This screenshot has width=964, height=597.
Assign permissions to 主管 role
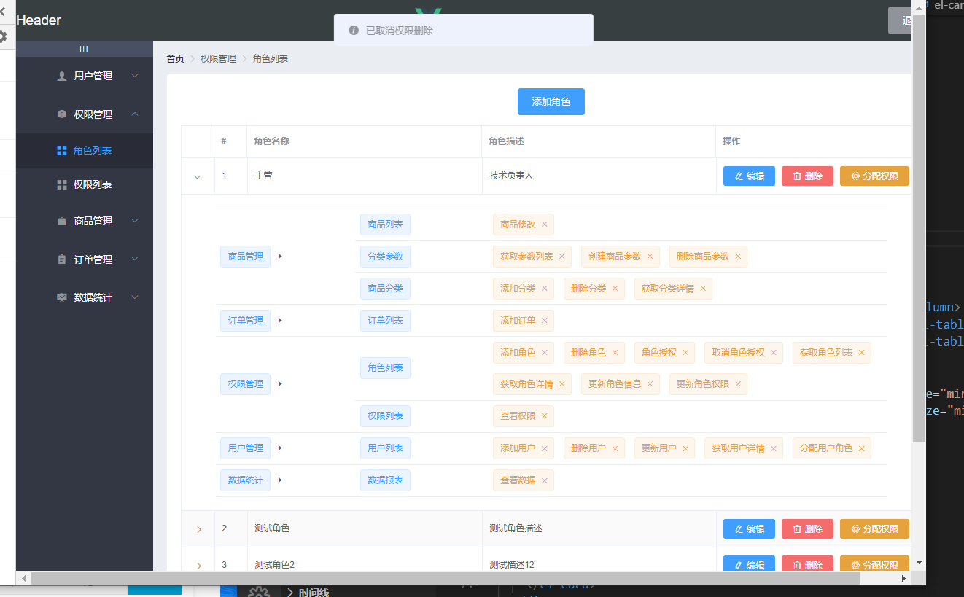click(x=874, y=176)
